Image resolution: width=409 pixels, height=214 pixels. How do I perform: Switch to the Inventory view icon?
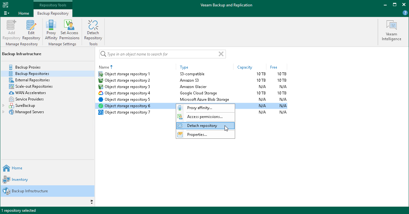[6, 179]
